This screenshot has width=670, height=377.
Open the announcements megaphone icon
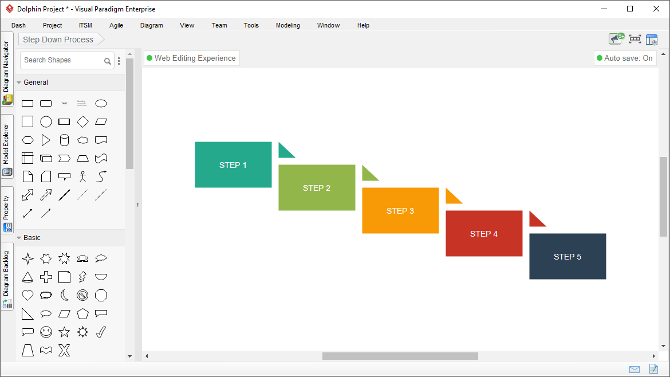pos(616,39)
